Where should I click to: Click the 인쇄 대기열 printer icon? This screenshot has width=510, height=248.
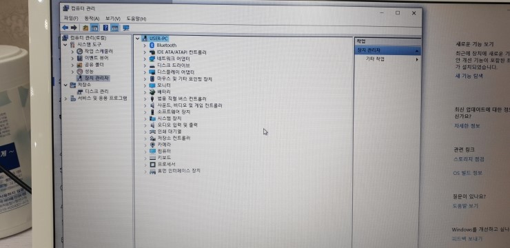pyautogui.click(x=152, y=132)
